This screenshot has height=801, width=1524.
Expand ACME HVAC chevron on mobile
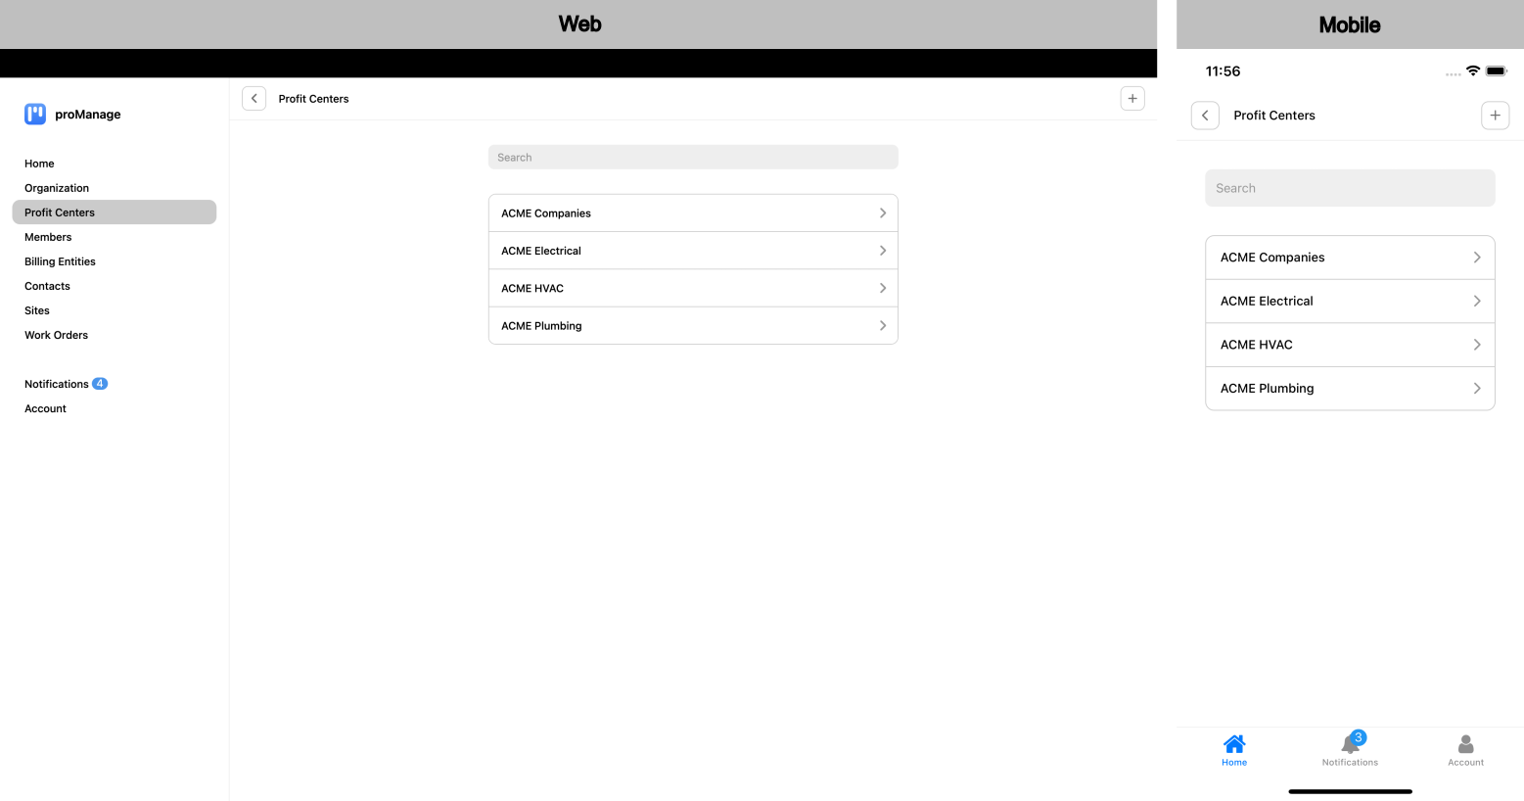point(1477,345)
